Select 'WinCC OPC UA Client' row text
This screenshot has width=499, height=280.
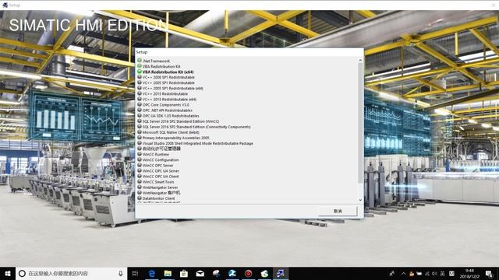[161, 177]
